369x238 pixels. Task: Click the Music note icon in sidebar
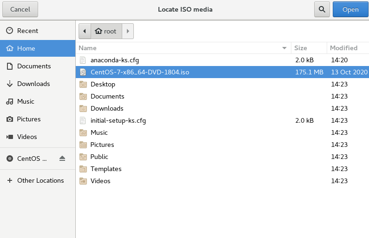[x=10, y=101]
